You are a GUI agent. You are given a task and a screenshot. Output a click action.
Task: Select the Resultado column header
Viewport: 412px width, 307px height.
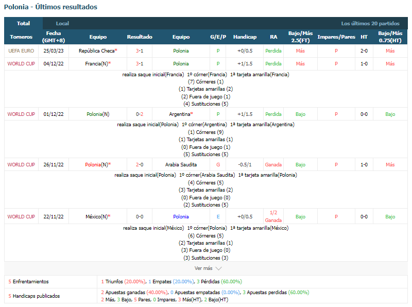tap(140, 37)
